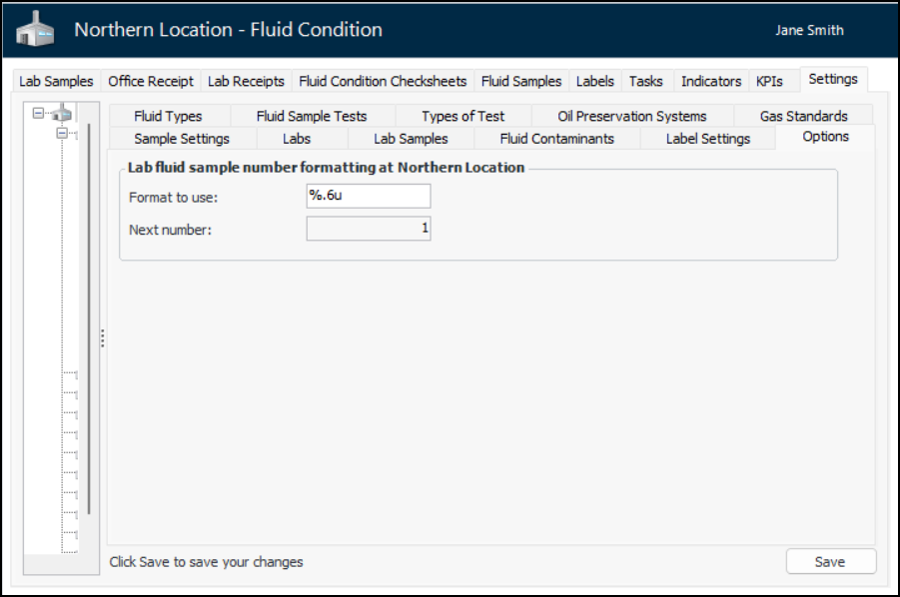
Task: Open the Oil Preservation Systems tab
Action: (631, 117)
